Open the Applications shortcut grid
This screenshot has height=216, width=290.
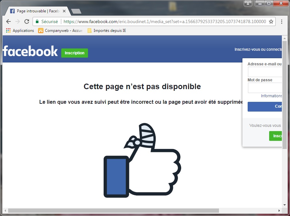pos(20,31)
